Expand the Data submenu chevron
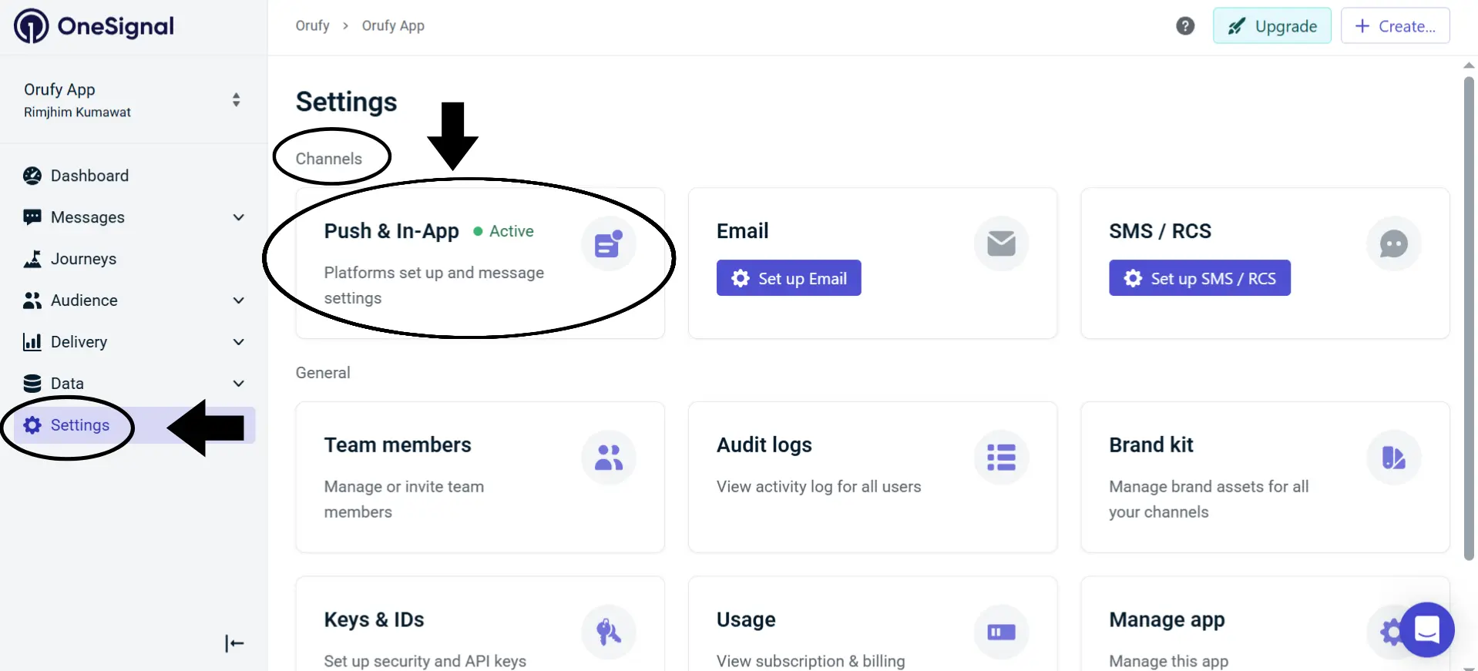Image resolution: width=1478 pixels, height=671 pixels. pyautogui.click(x=239, y=384)
